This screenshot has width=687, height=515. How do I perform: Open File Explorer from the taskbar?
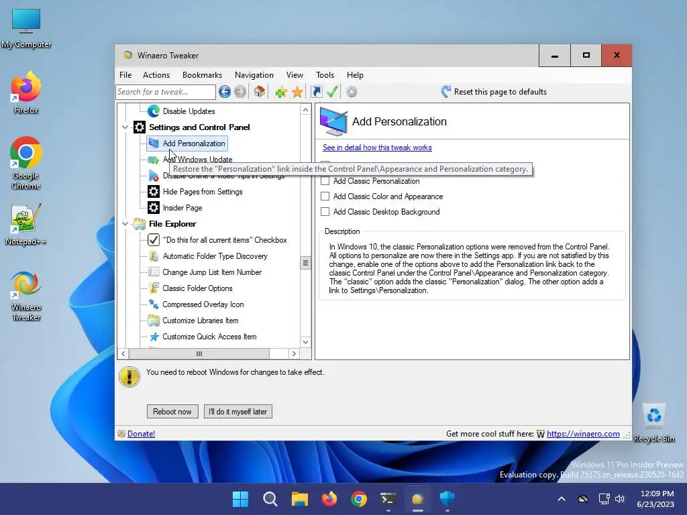pyautogui.click(x=300, y=499)
